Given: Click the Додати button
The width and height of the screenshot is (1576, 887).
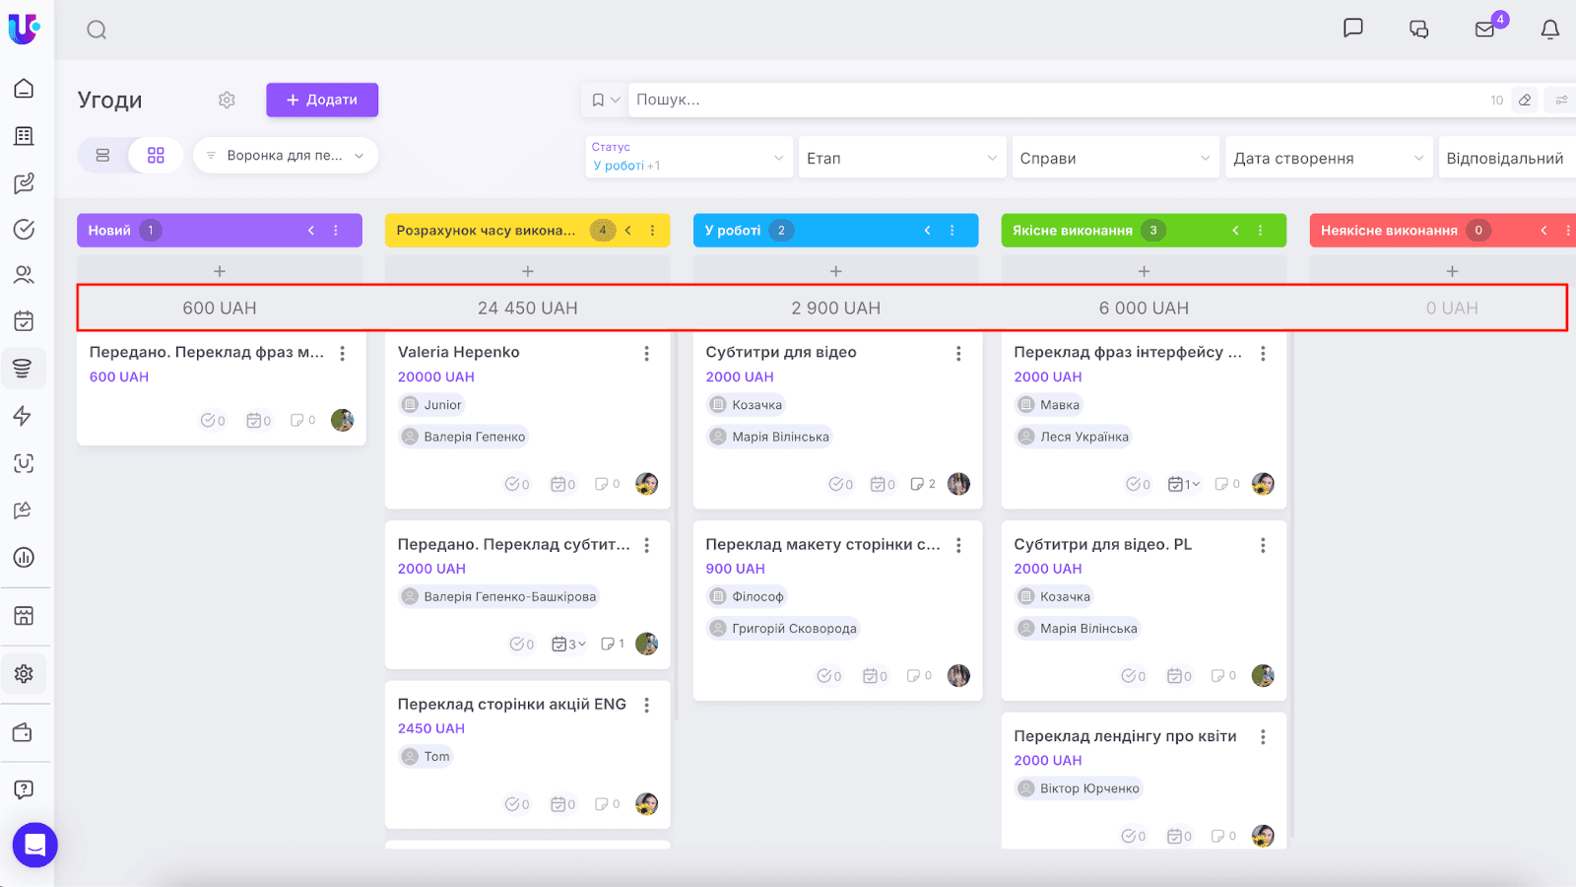Looking at the screenshot, I should click(322, 100).
